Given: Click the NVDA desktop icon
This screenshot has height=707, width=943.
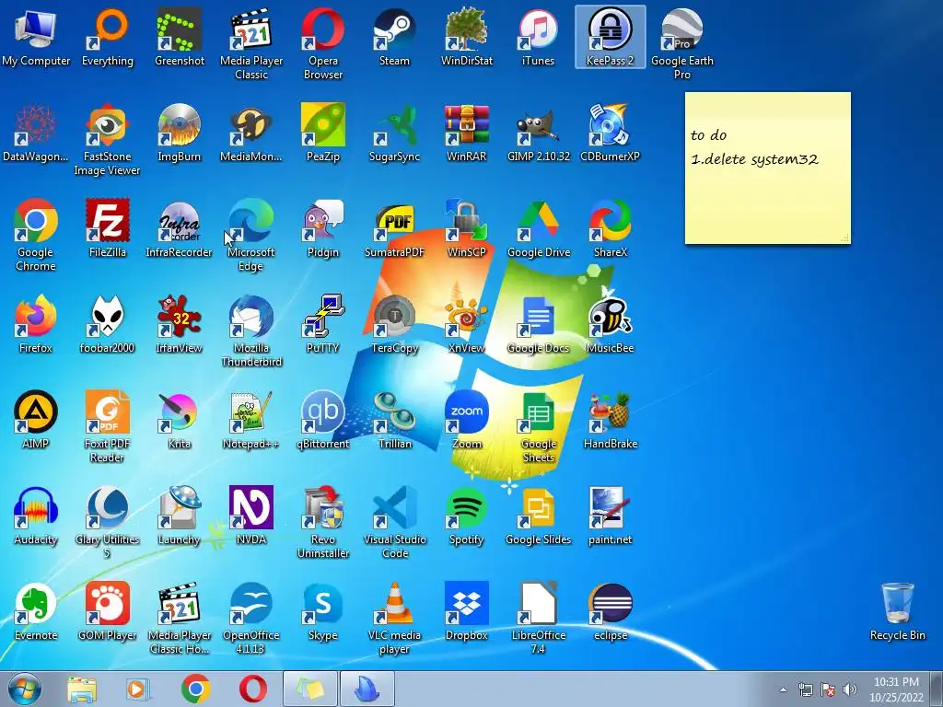Looking at the screenshot, I should point(250,516).
